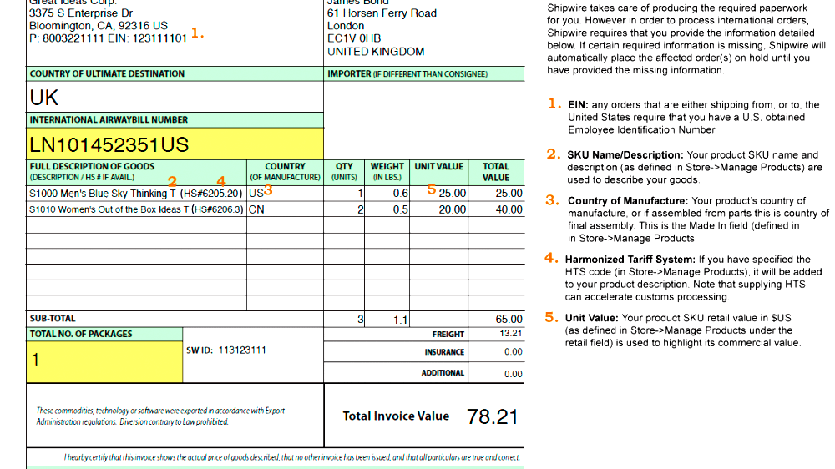The width and height of the screenshot is (835, 469).
Task: Click total value 40.00 in the S1010 row
Action: [x=509, y=209]
